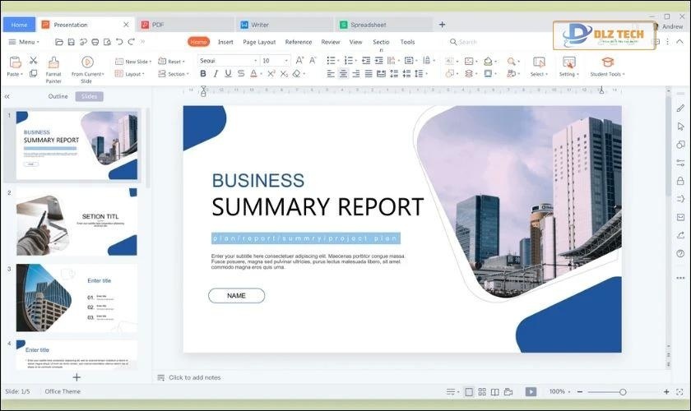The width and height of the screenshot is (691, 411).
Task: Toggle Italic text style
Action: [216, 74]
